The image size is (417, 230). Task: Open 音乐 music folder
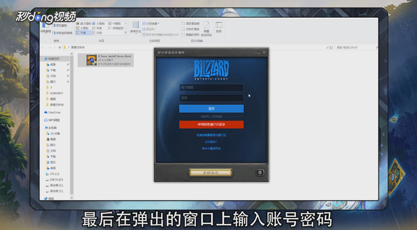pos(51,162)
